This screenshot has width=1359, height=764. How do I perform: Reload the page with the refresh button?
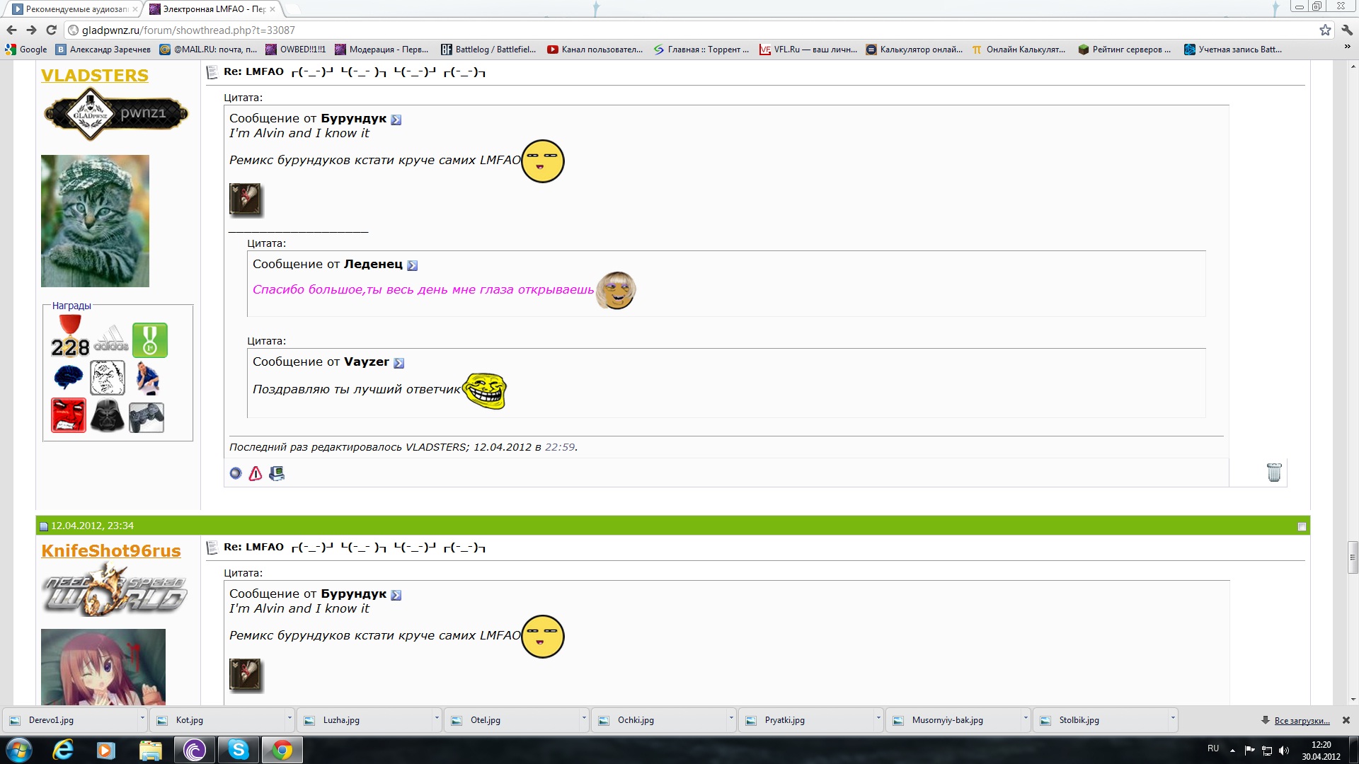click(x=51, y=30)
